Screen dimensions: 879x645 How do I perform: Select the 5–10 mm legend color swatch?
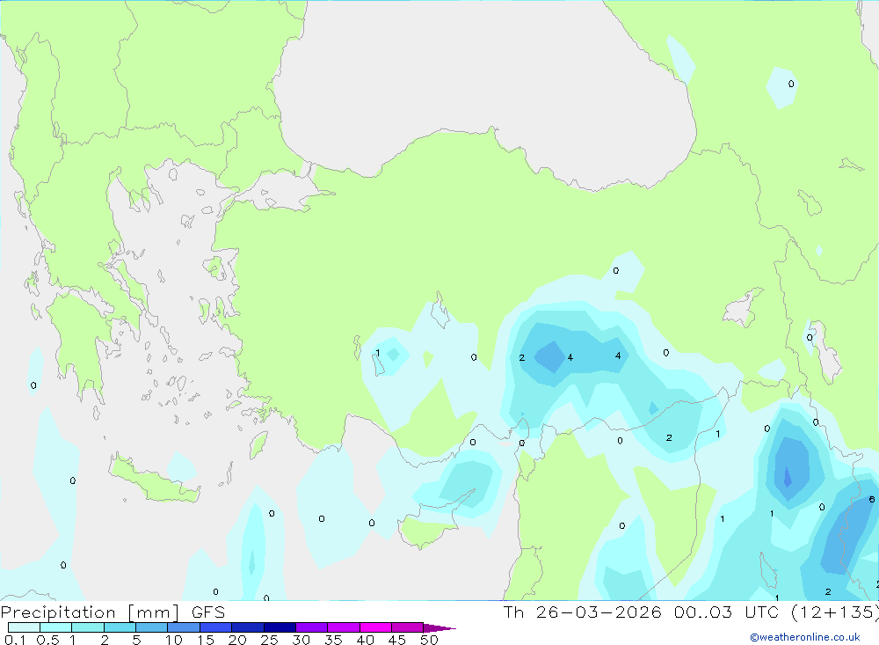tap(152, 627)
